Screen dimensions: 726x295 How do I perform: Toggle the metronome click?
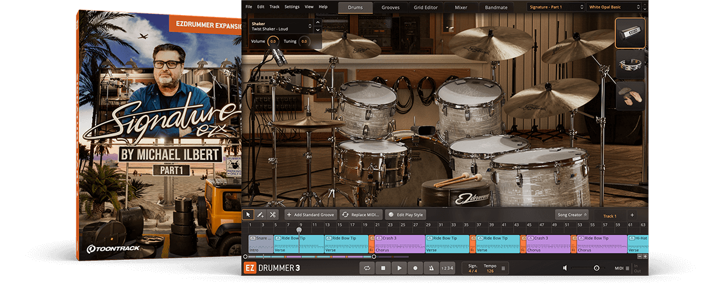[x=430, y=268]
